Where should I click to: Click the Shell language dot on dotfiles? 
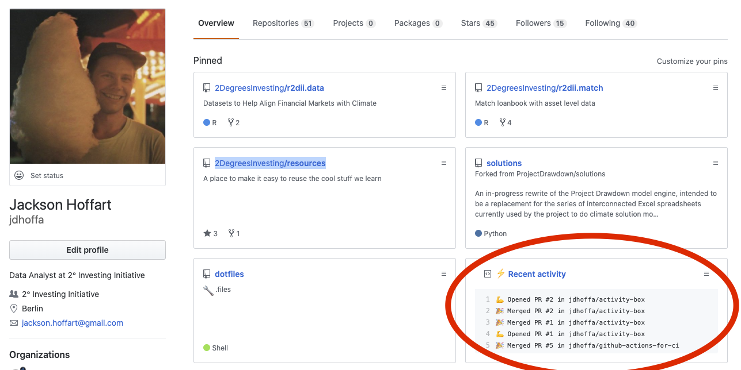[207, 348]
